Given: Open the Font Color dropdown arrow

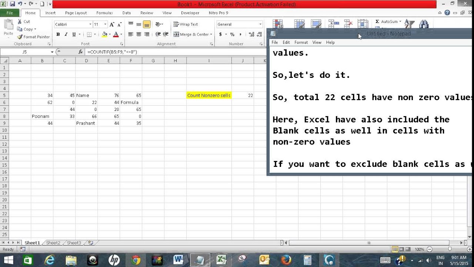Looking at the screenshot, I should click(x=121, y=34).
